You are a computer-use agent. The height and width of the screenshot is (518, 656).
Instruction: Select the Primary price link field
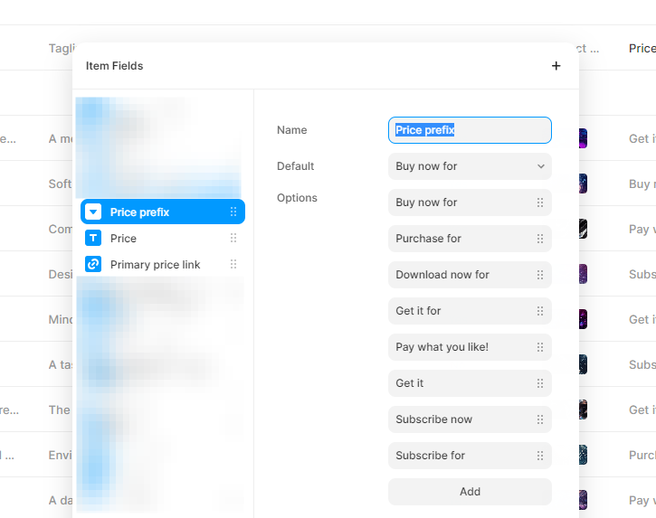(x=155, y=265)
